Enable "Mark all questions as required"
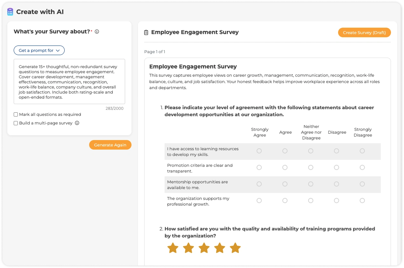404x268 pixels. tap(15, 114)
